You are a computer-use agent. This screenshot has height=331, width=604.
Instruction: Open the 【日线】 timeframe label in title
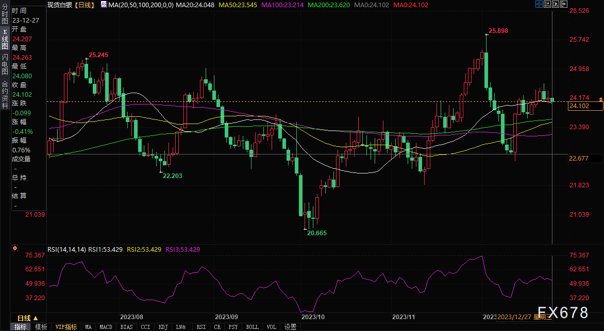[84, 4]
